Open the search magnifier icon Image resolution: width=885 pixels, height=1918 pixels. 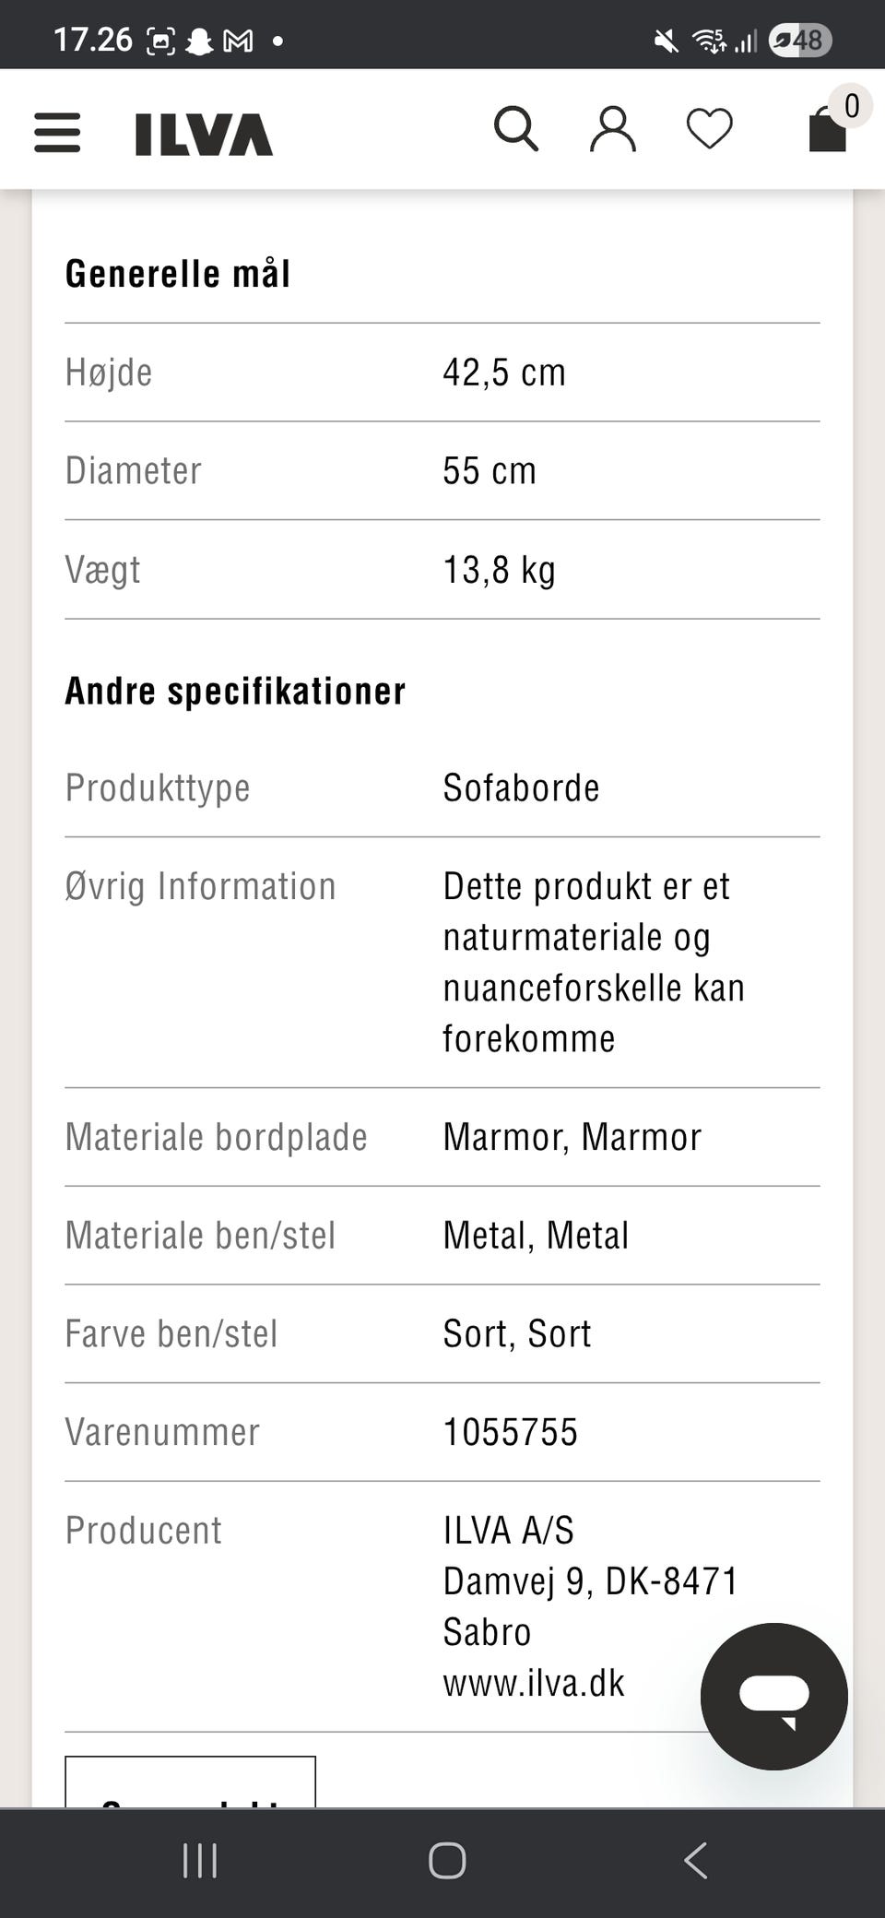click(515, 129)
